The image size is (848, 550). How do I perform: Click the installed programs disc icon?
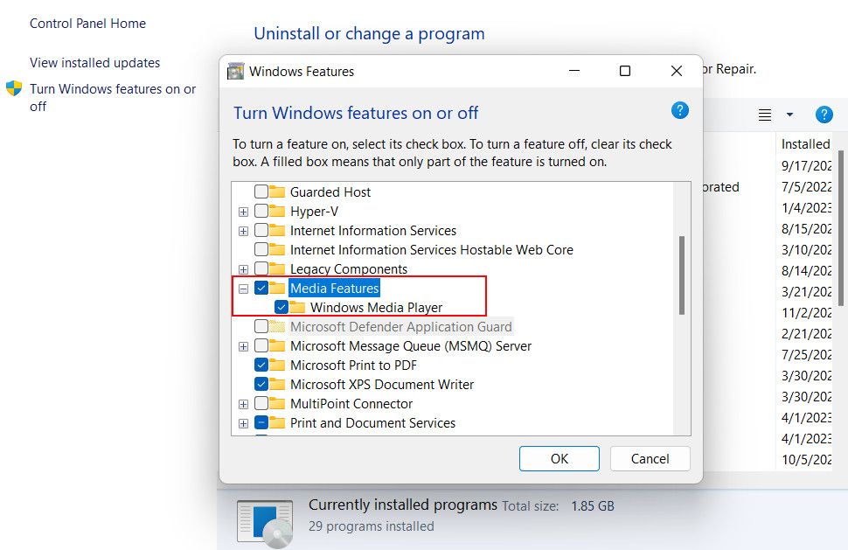click(x=265, y=523)
